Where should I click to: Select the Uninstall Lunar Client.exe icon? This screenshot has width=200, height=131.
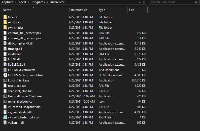click(x=5, y=96)
